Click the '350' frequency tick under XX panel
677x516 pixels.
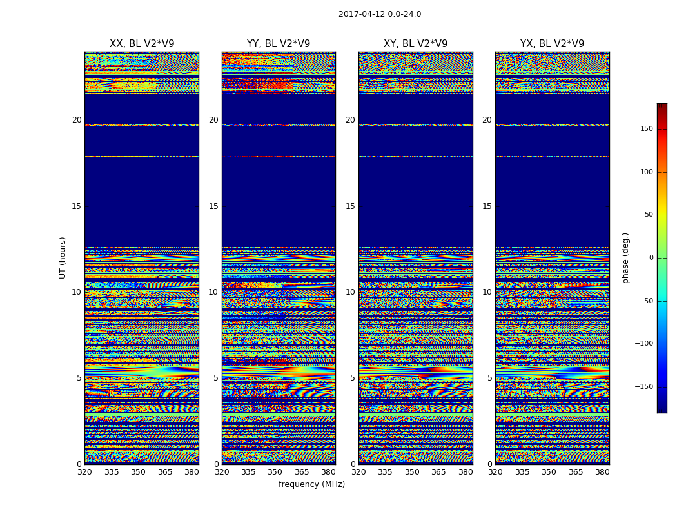pos(138,472)
